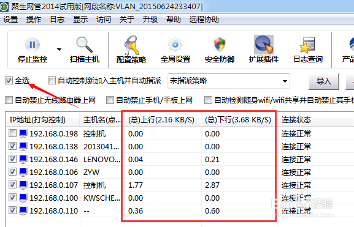The height and width of the screenshot is (227, 354).
Task: Open the 访问 menu
Action: [104, 20]
